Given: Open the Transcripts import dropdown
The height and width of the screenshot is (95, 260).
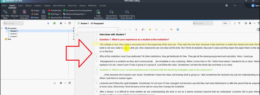Looking at the screenshot, I should (14, 14).
